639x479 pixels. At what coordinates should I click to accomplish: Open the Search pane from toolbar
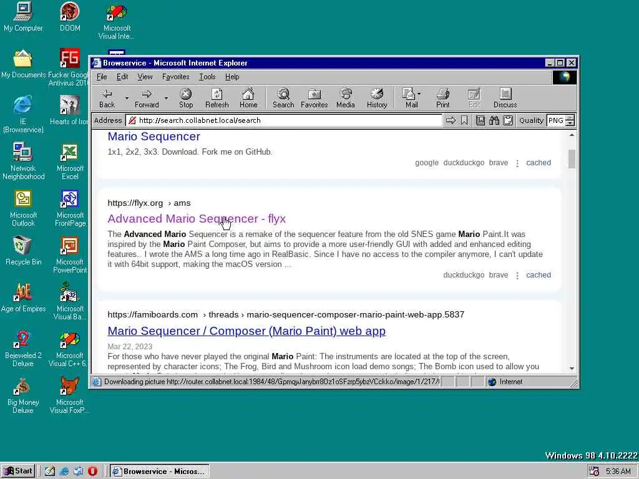pyautogui.click(x=283, y=98)
